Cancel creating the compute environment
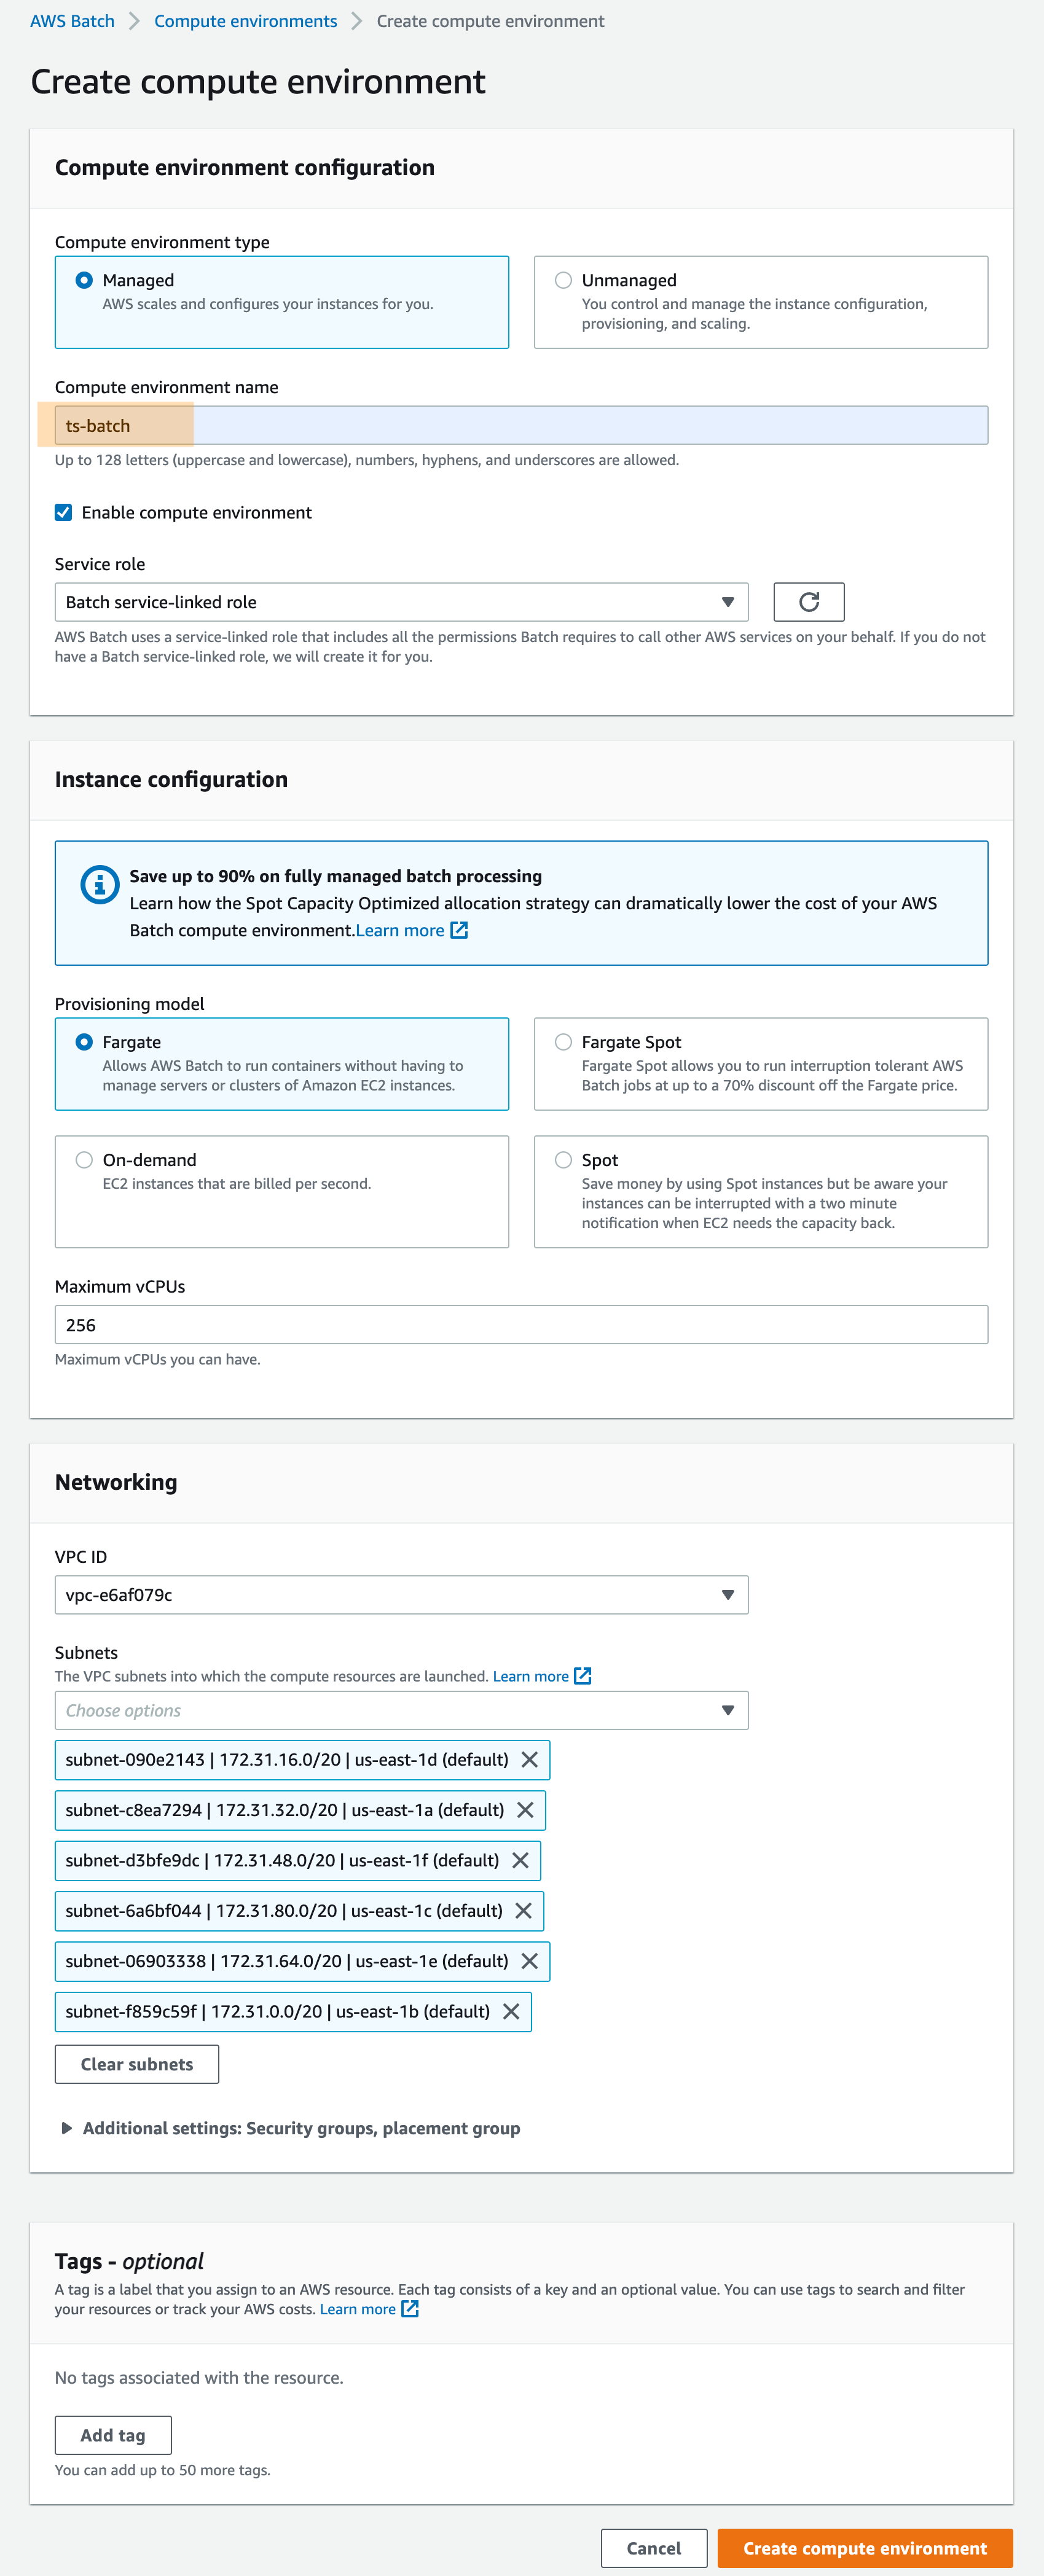The width and height of the screenshot is (1044, 2576). [x=654, y=2548]
